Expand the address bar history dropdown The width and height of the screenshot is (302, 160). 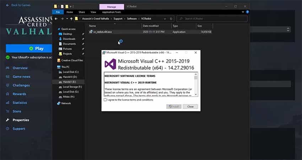(x=165, y=19)
